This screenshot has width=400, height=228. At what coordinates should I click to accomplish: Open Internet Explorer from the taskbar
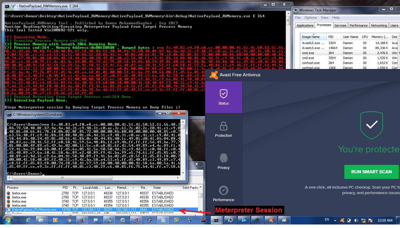(28, 220)
